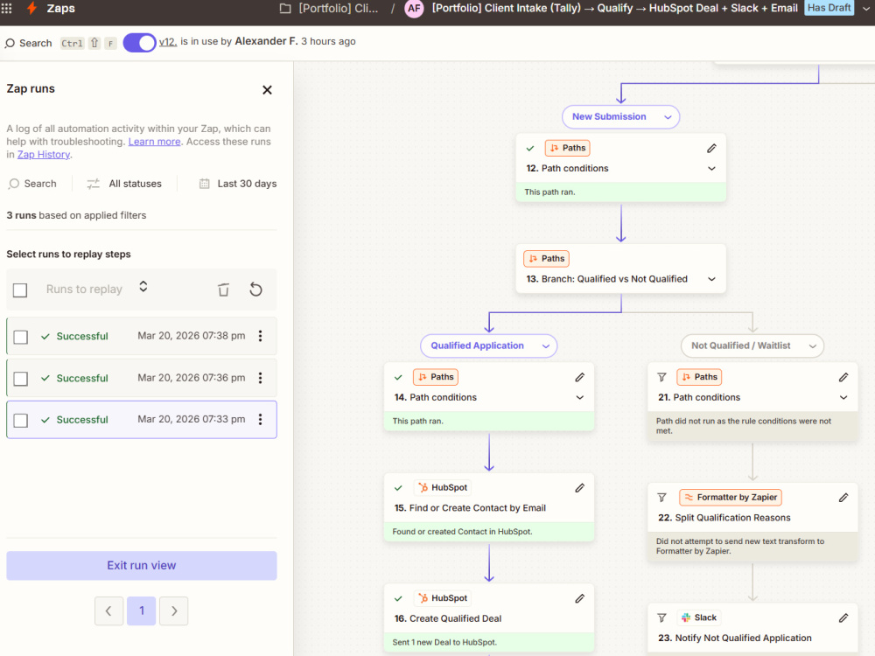The image size is (875, 656).
Task: Click the AF user avatar
Action: coord(414,9)
